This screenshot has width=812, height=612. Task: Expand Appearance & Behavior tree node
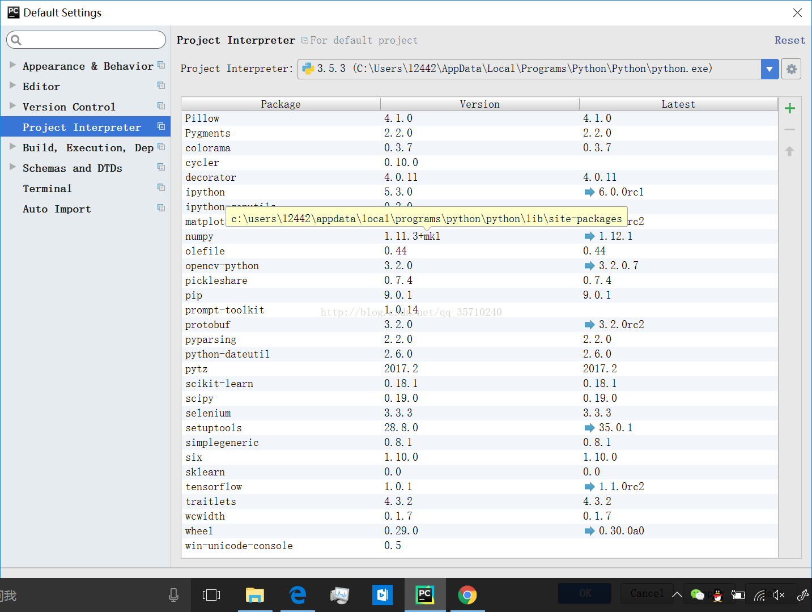12,65
